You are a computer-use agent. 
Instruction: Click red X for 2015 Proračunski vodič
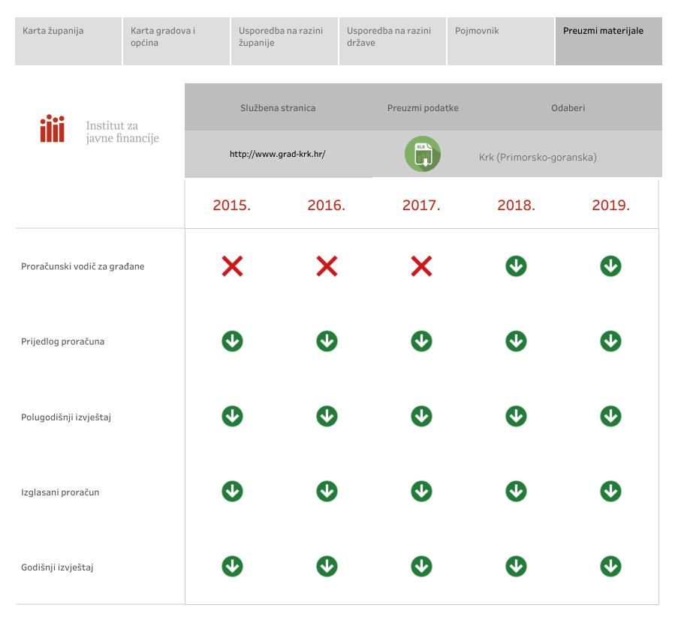(x=232, y=266)
